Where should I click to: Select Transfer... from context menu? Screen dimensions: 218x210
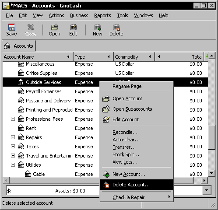(137, 147)
